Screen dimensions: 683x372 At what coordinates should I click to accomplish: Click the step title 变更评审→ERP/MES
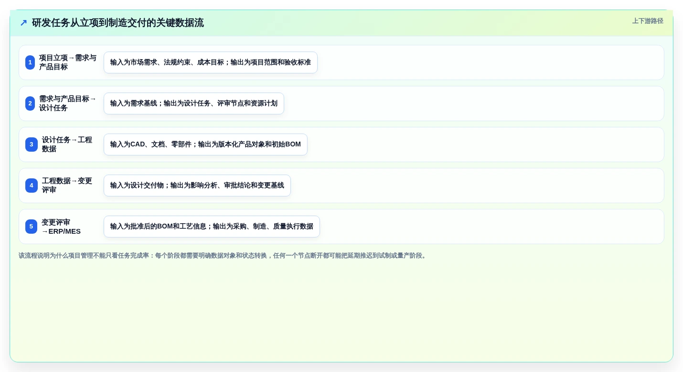(61, 227)
